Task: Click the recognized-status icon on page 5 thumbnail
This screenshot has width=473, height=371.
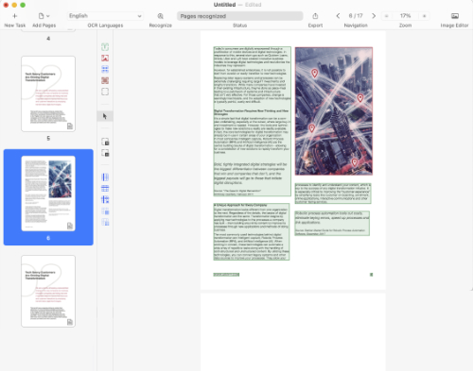Action: pos(70,126)
